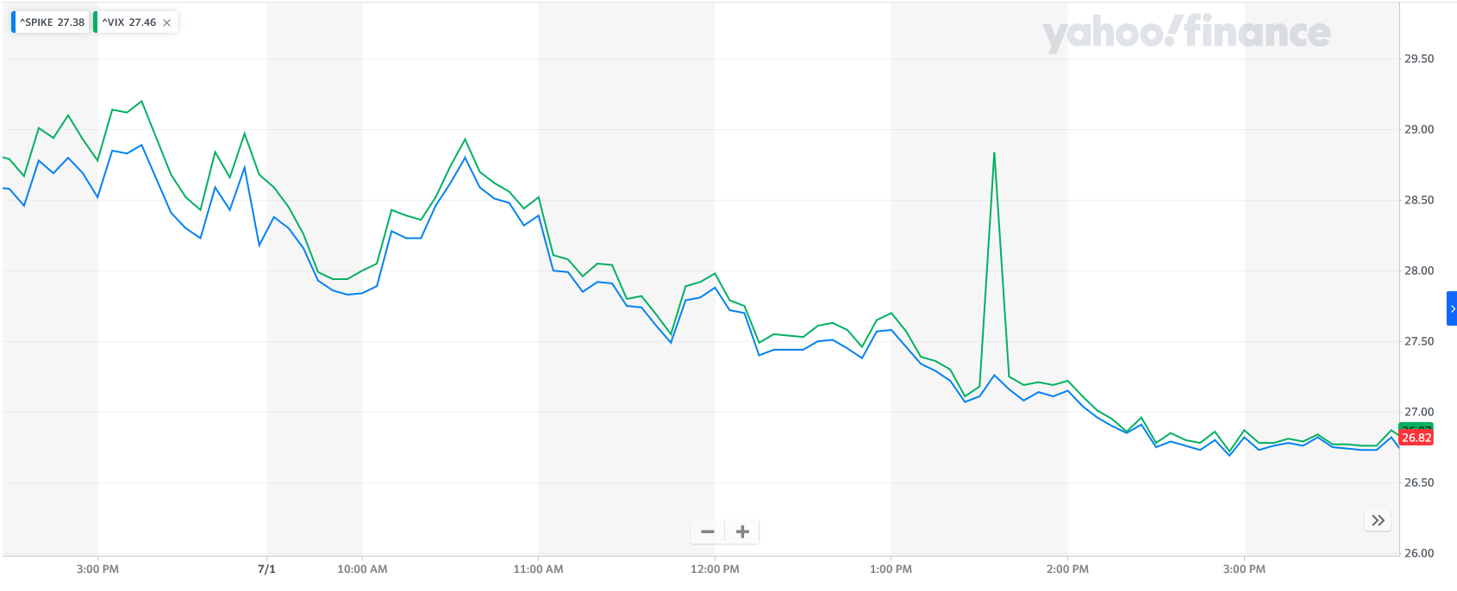
Task: Click the 11:00 AM time axis label
Action: pos(538,569)
